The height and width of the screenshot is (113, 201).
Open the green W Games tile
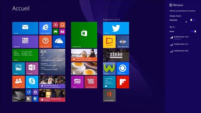[109, 68]
